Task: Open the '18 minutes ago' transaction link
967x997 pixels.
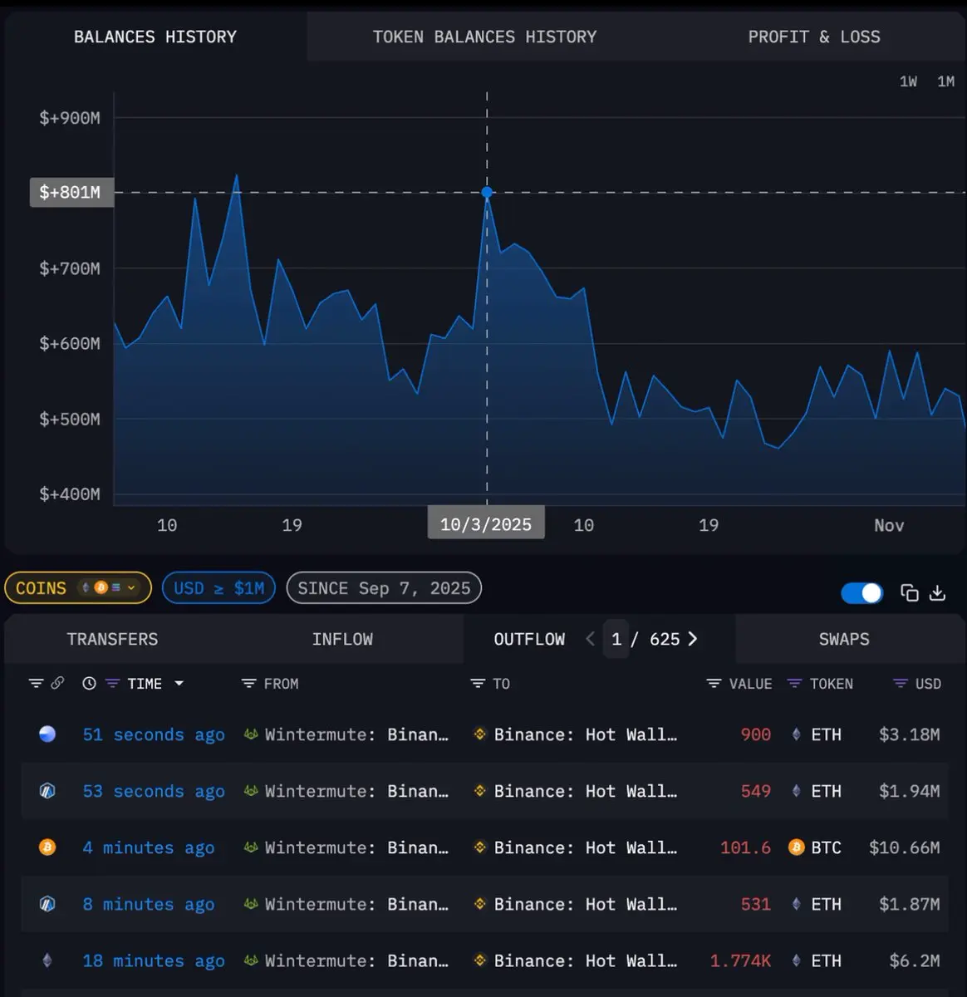Action: pos(154,960)
